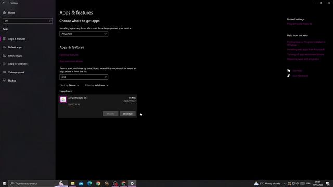Open the Mail app from the taskbar
333x187 pixels.
pyautogui.click(x=81, y=183)
